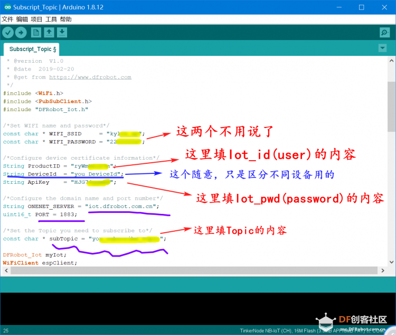Save sketch with the down-arrow icon

pyautogui.click(x=62, y=33)
